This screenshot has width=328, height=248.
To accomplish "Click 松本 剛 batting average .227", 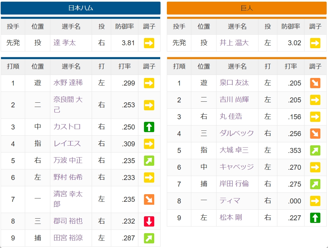I will [295, 218].
